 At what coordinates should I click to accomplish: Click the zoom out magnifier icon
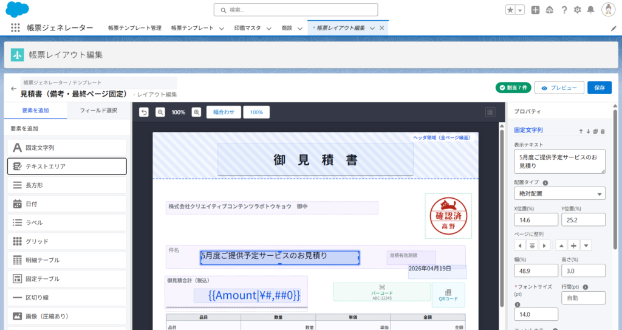pos(160,112)
